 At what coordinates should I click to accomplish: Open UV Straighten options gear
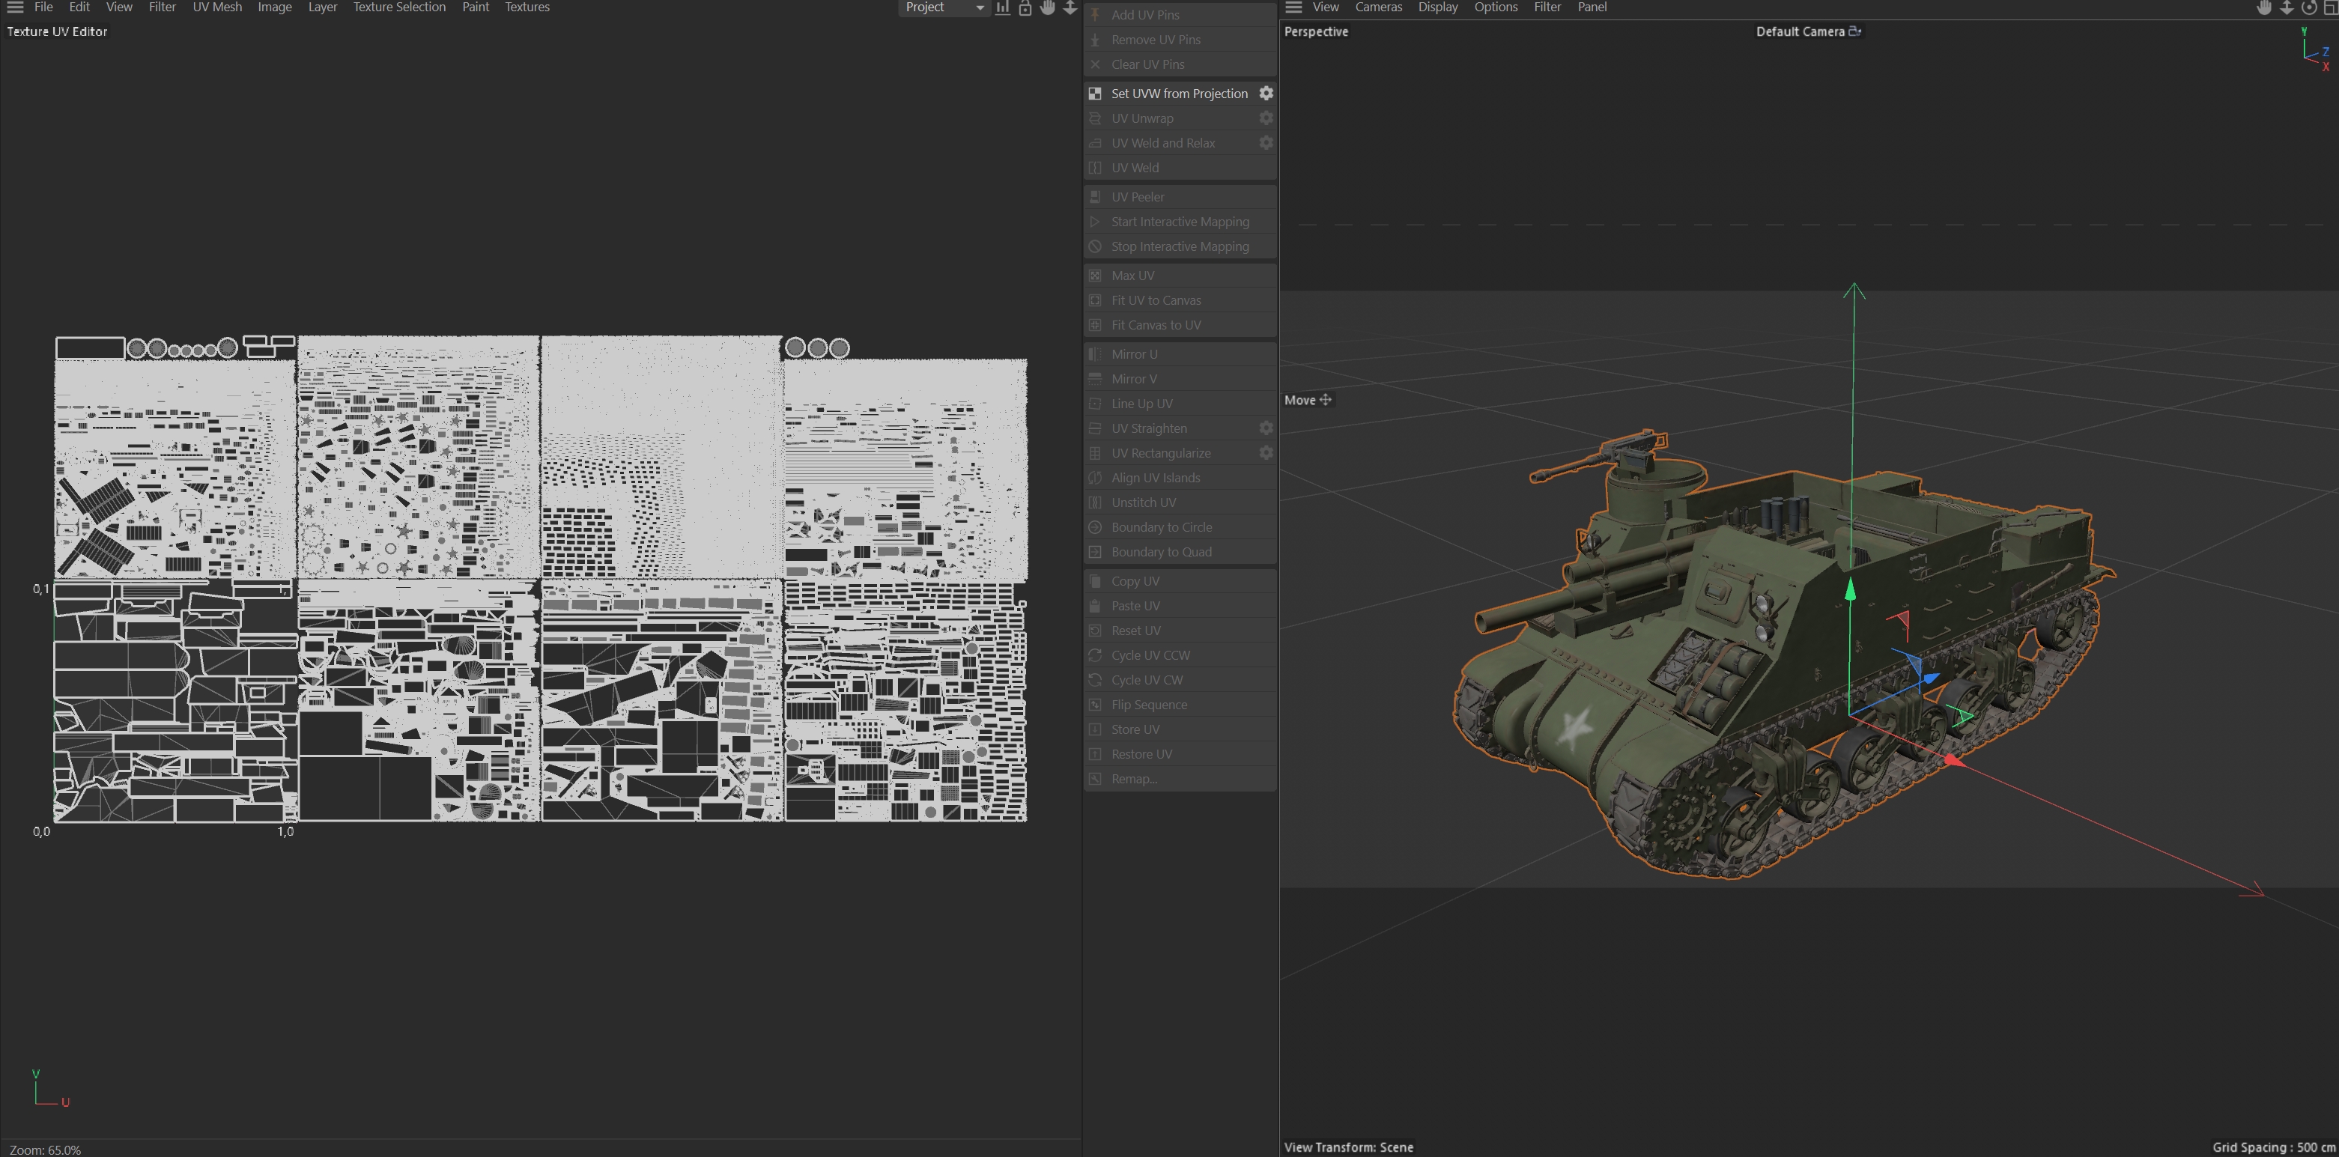pos(1266,428)
